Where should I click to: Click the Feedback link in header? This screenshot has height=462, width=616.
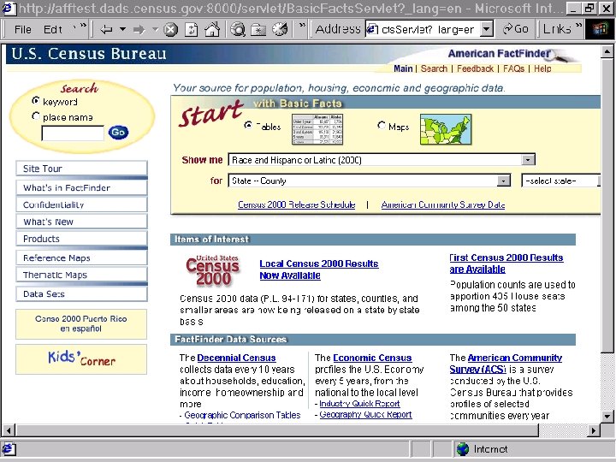[x=475, y=68]
